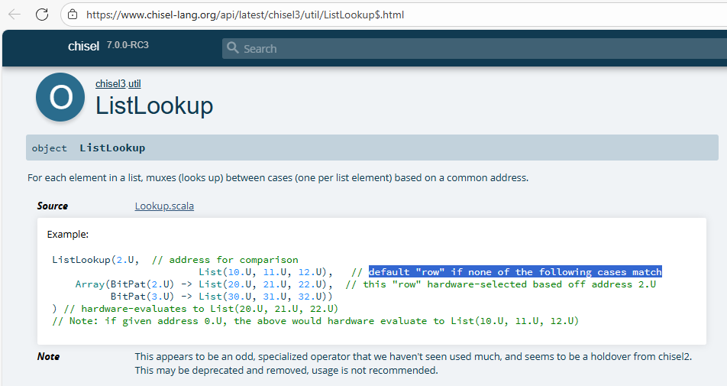The height and width of the screenshot is (386, 727).
Task: Click 'BitPat(3.U)' in code example
Action: pos(142,297)
